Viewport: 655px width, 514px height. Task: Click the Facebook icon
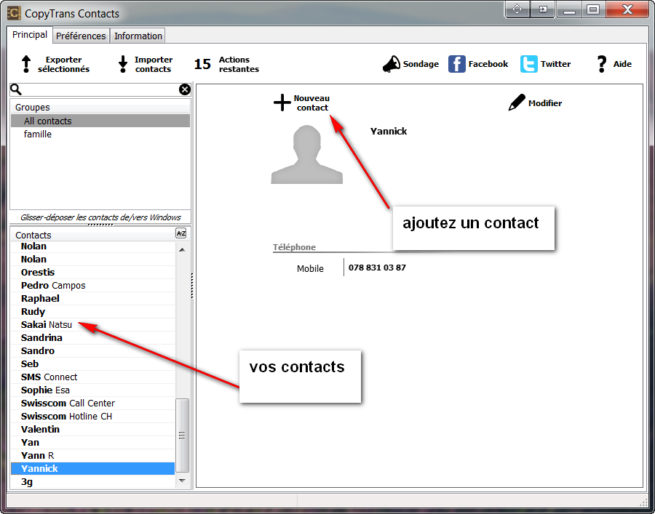coord(456,64)
